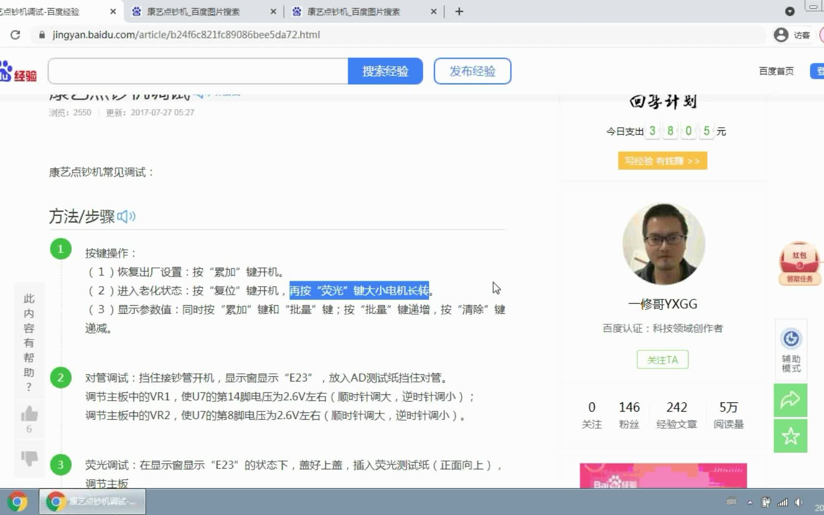The height and width of the screenshot is (515, 824).
Task: Click the 回享计划 heading
Action: pyautogui.click(x=663, y=102)
